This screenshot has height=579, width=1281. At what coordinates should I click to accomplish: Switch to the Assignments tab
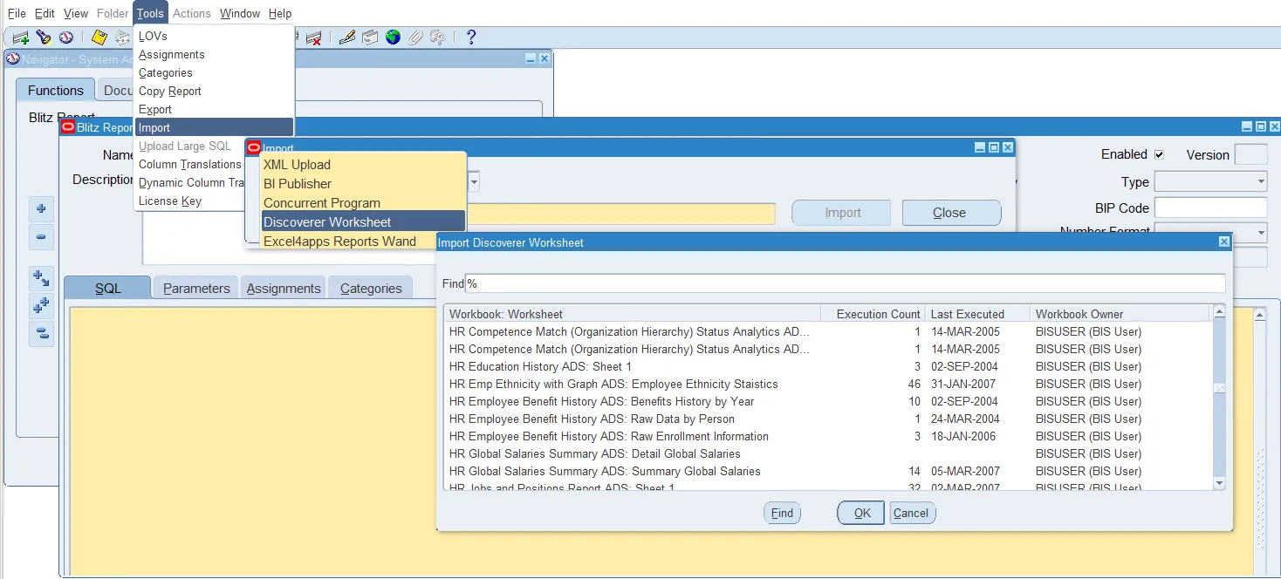point(284,288)
